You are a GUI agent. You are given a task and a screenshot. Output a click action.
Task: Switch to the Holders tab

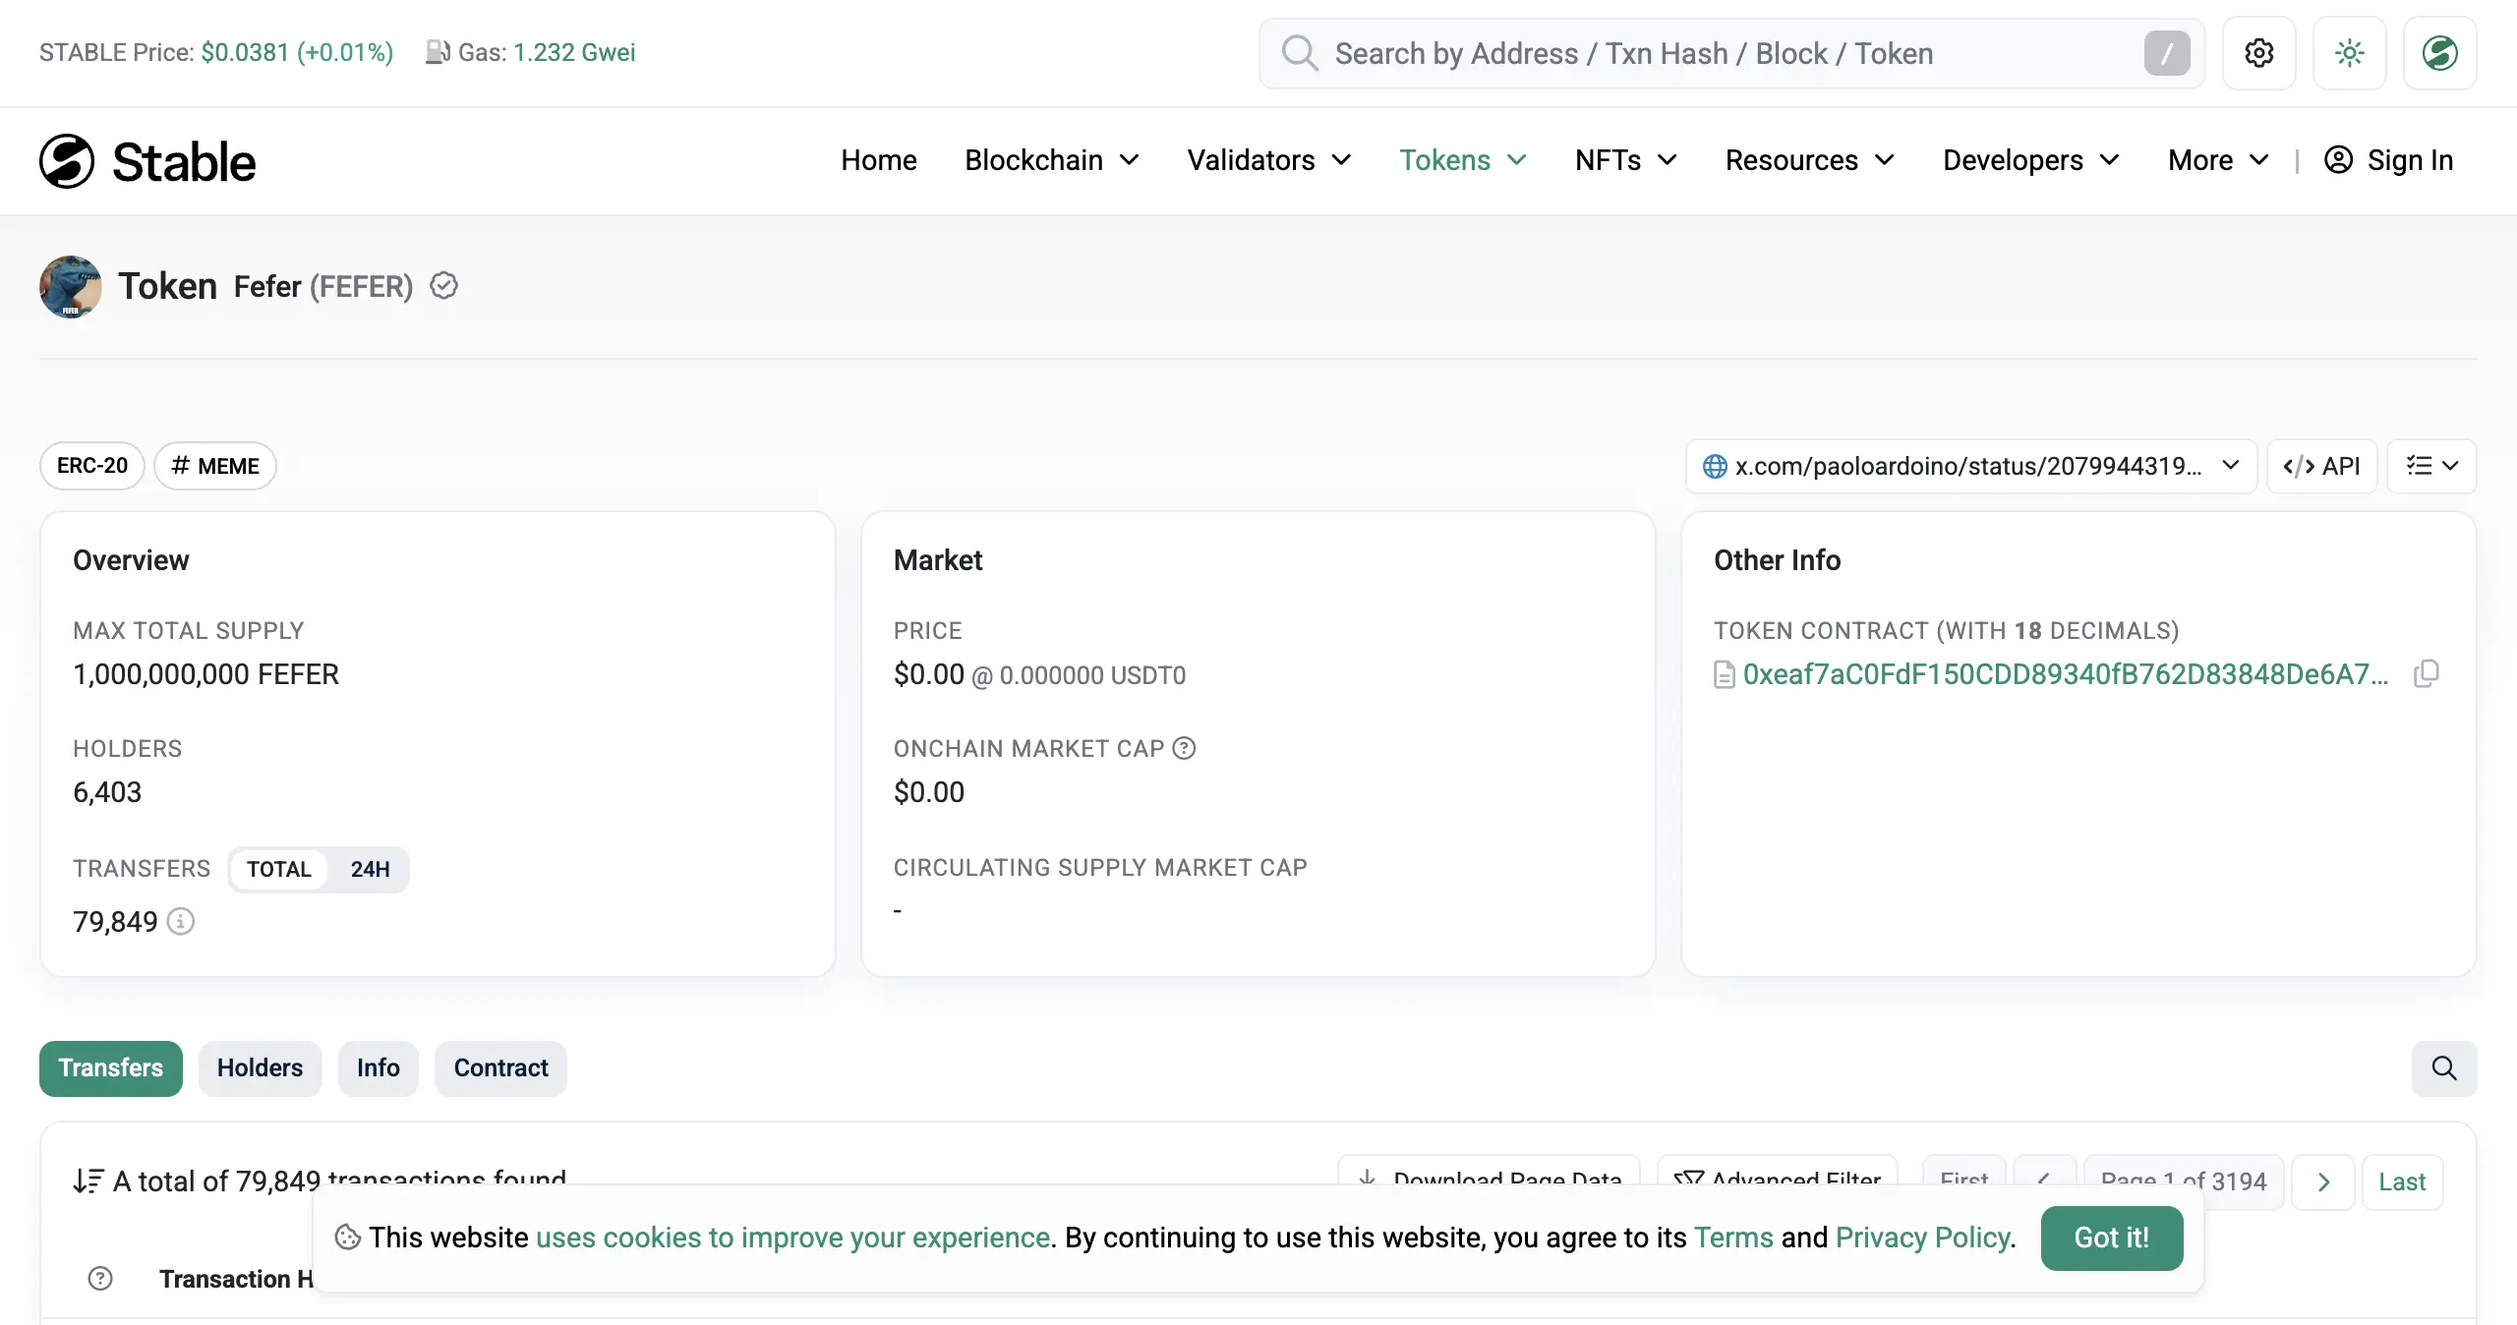[x=260, y=1068]
